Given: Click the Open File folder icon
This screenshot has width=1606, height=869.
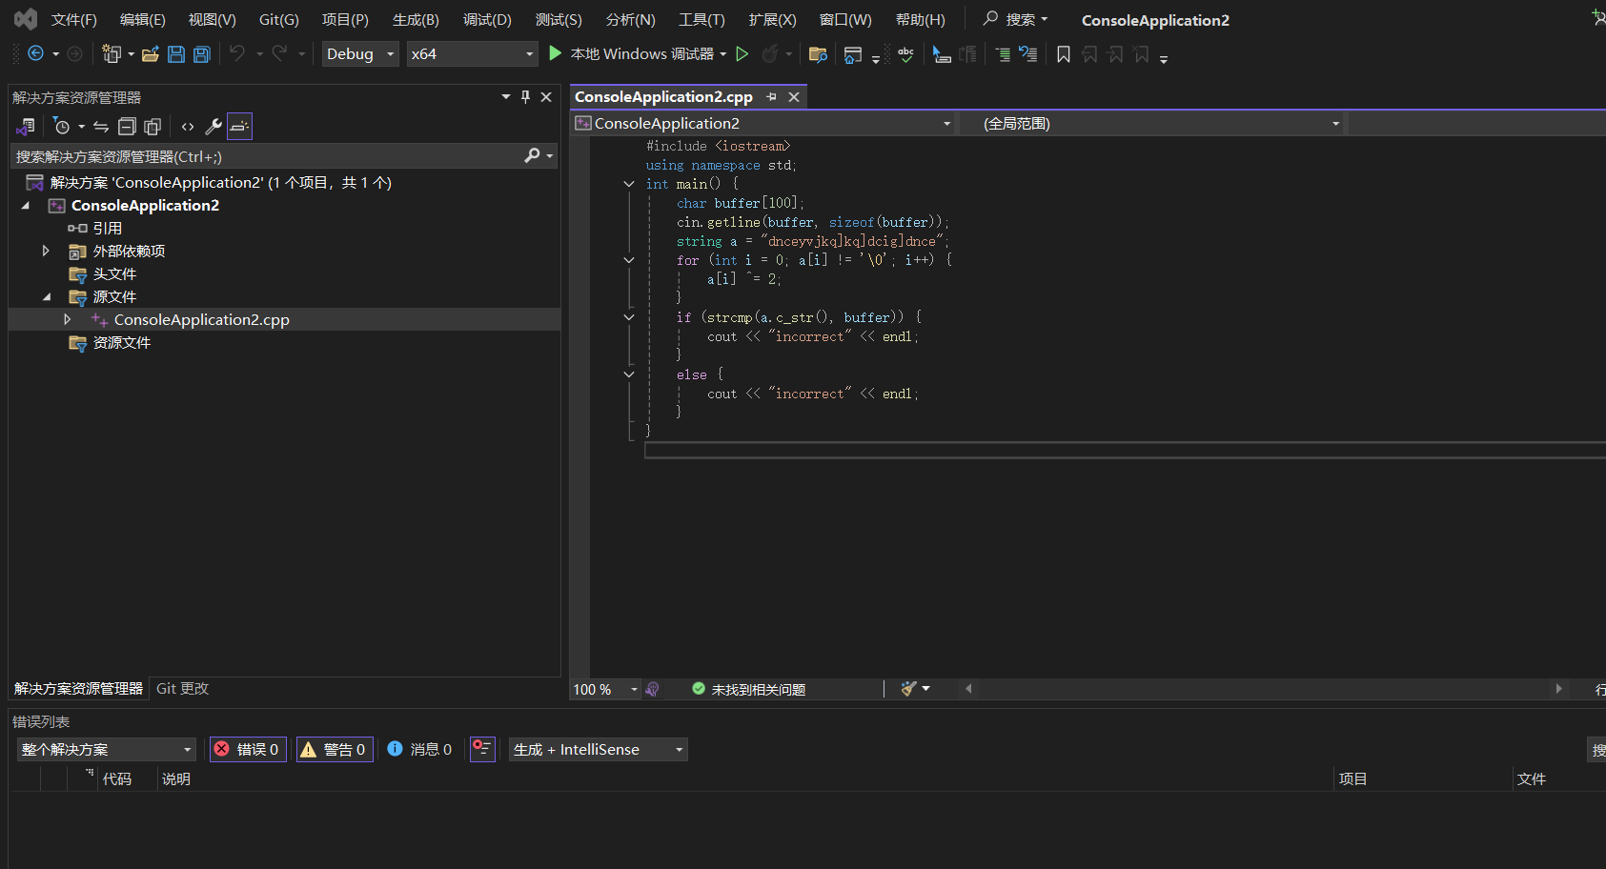Looking at the screenshot, I should tap(150, 54).
